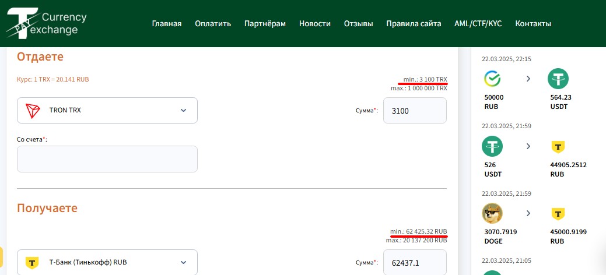Open the Т-Банк (Тинькофф) RUB dropdown
This screenshot has height=275, width=606.
click(x=107, y=262)
